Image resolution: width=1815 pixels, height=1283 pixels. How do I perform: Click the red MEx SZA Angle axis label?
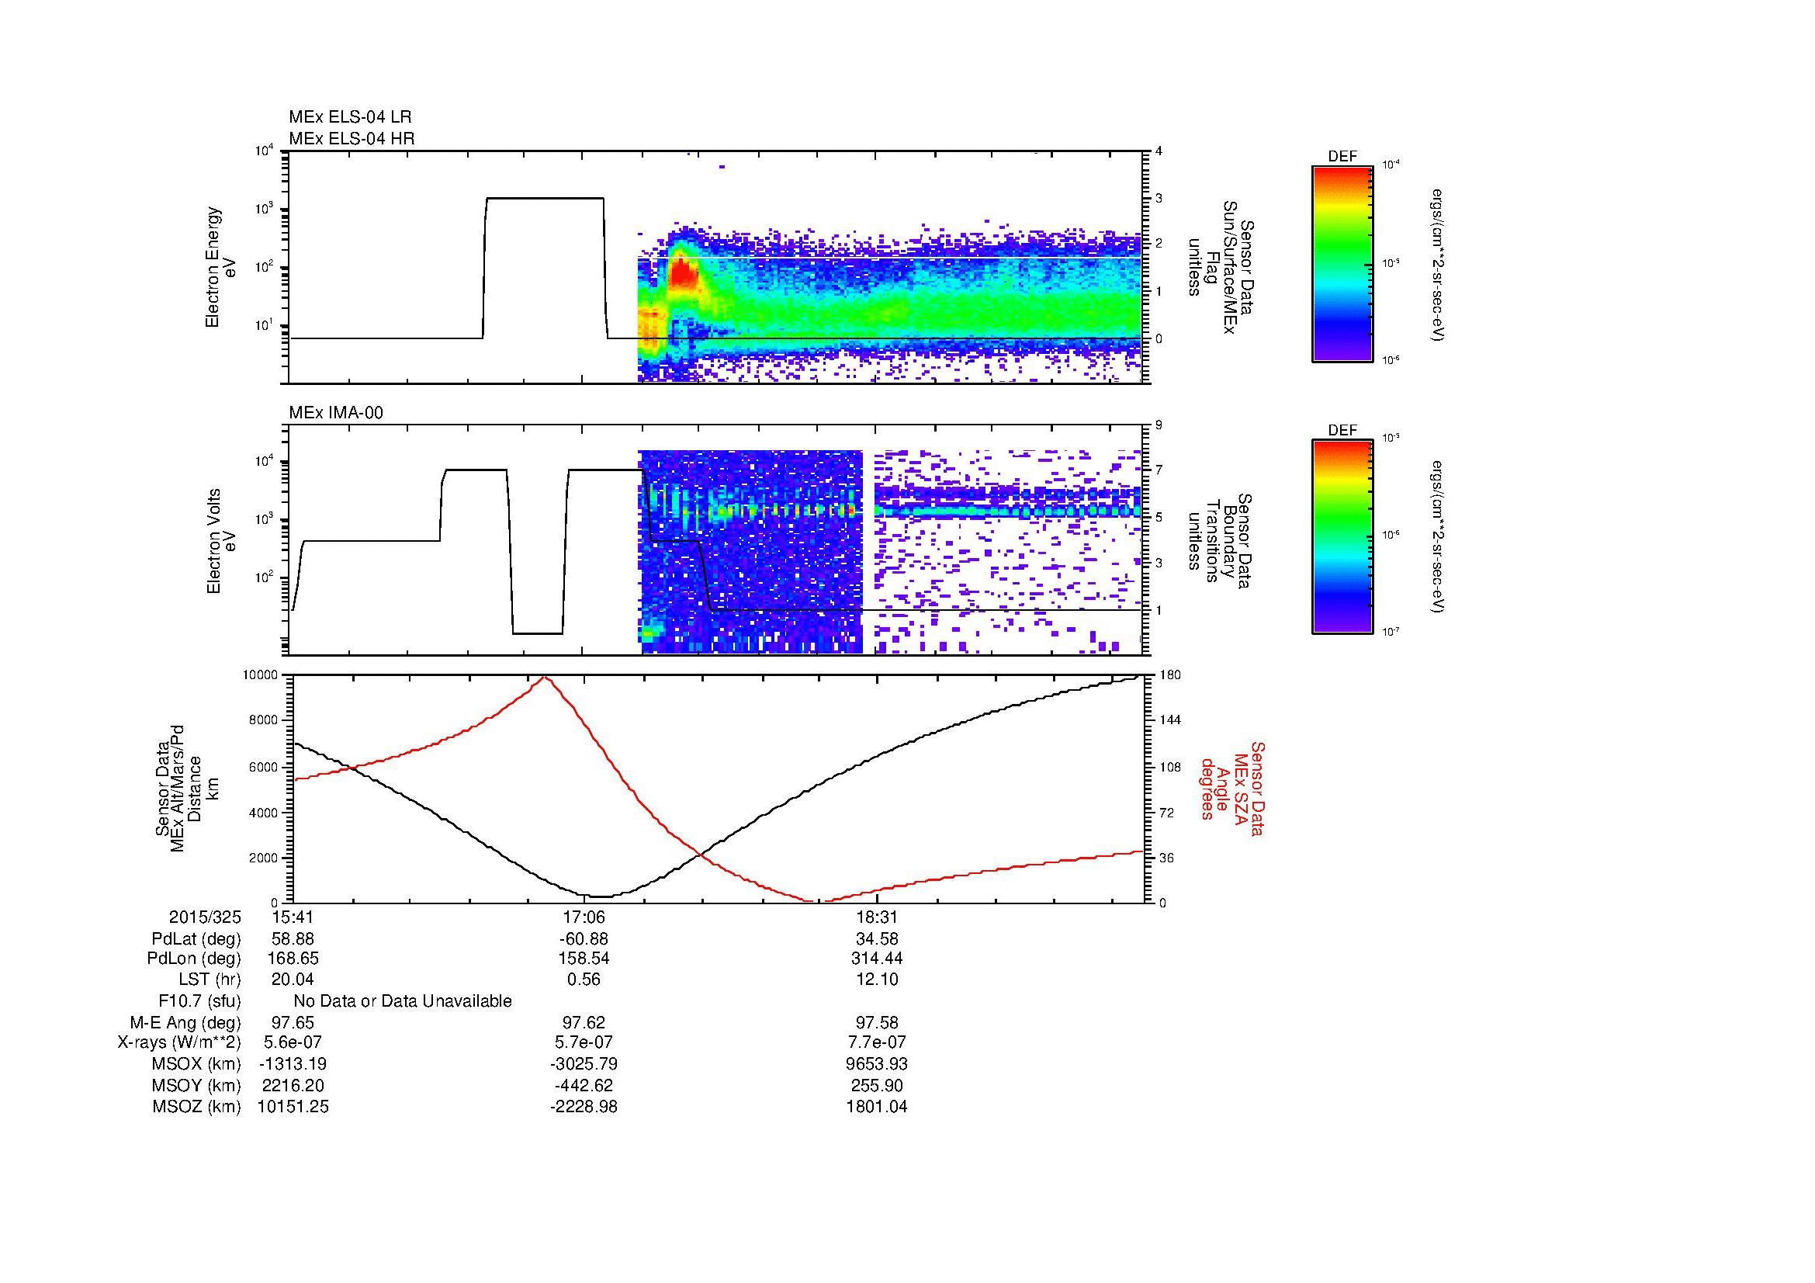point(1232,788)
